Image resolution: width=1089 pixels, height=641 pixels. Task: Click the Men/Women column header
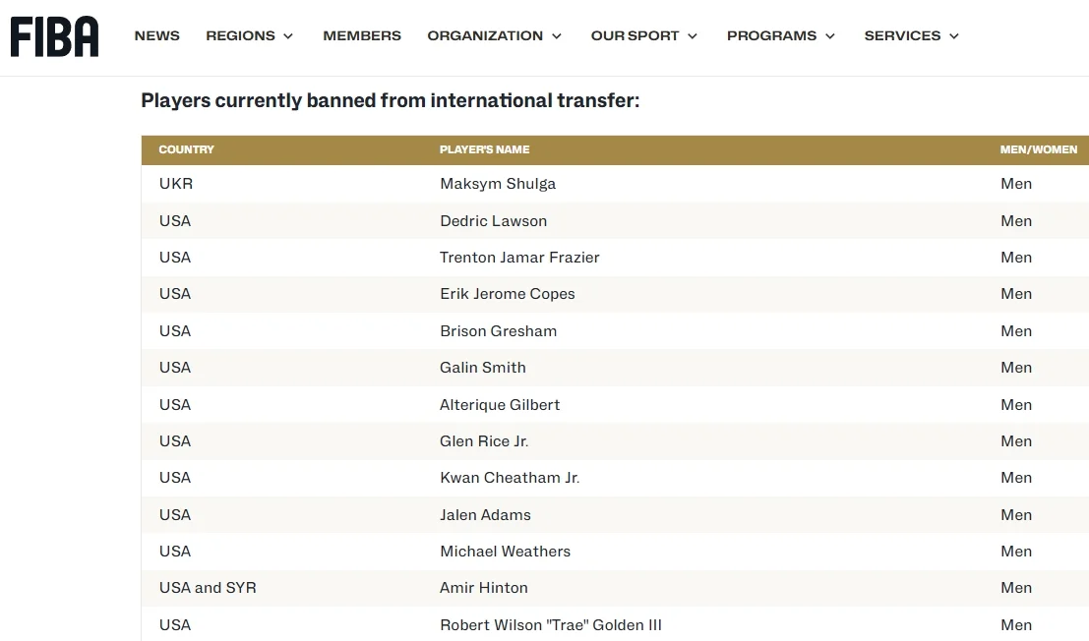[1038, 149]
